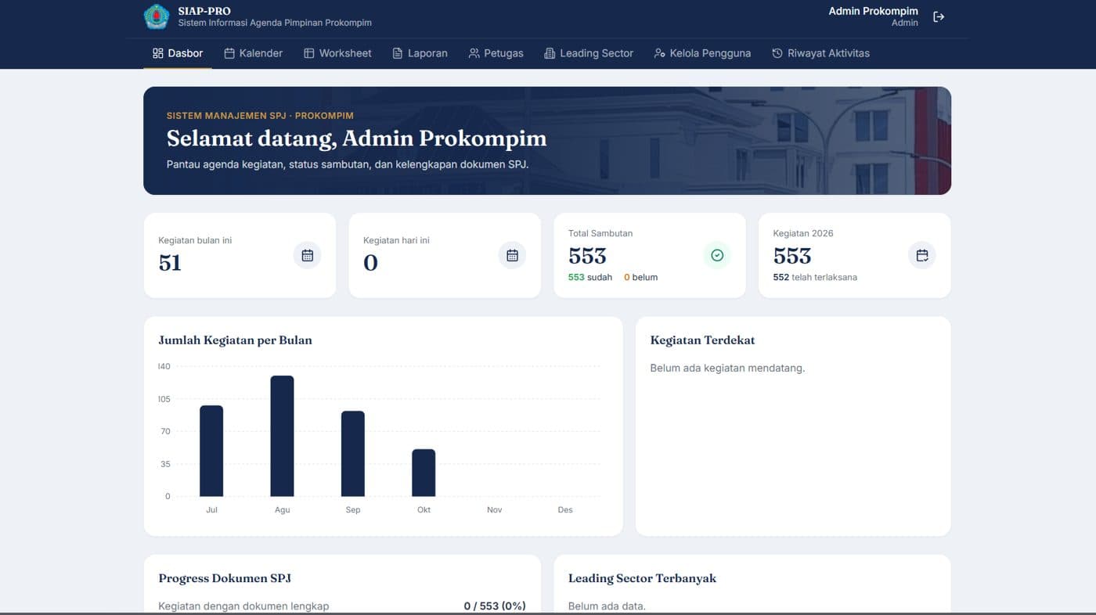The image size is (1096, 615).
Task: Click the Progress Dokumen SPJ heading
Action: (225, 578)
